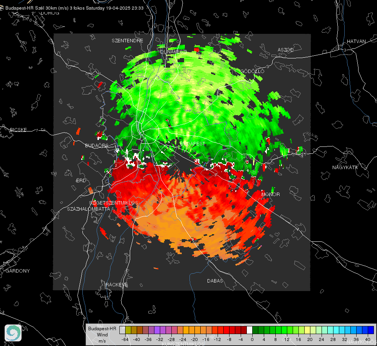The height and width of the screenshot is (346, 377).
Task: Click the MONOR city label
Action: [x=270, y=194]
